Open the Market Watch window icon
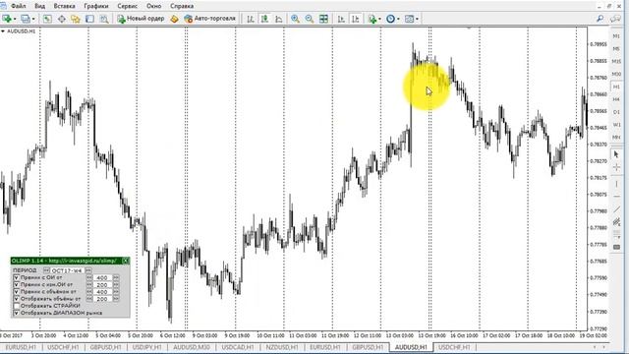 (x=47, y=19)
